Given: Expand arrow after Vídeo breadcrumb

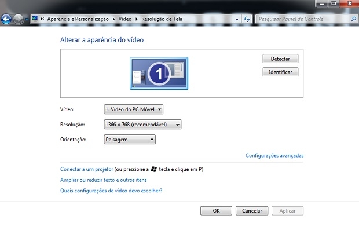Looking at the screenshot, I should tap(137, 19).
